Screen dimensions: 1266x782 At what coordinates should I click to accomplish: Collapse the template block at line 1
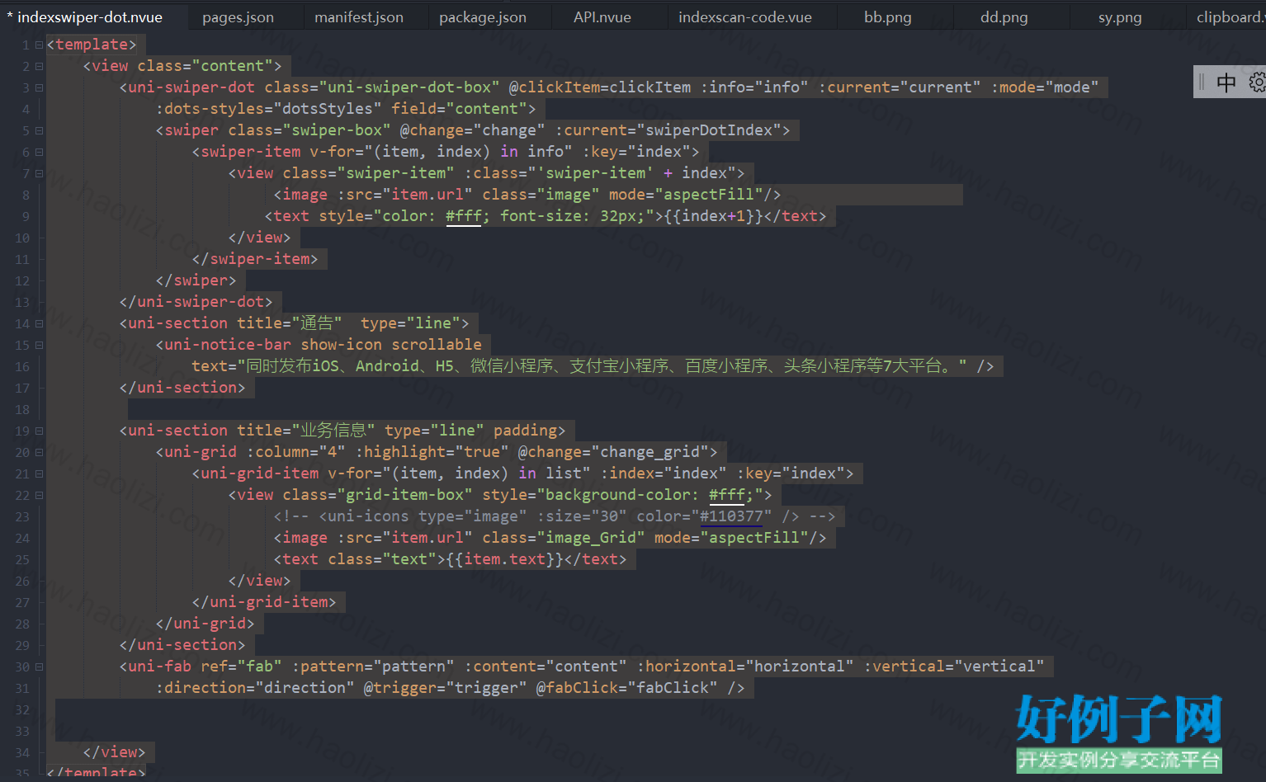39,45
